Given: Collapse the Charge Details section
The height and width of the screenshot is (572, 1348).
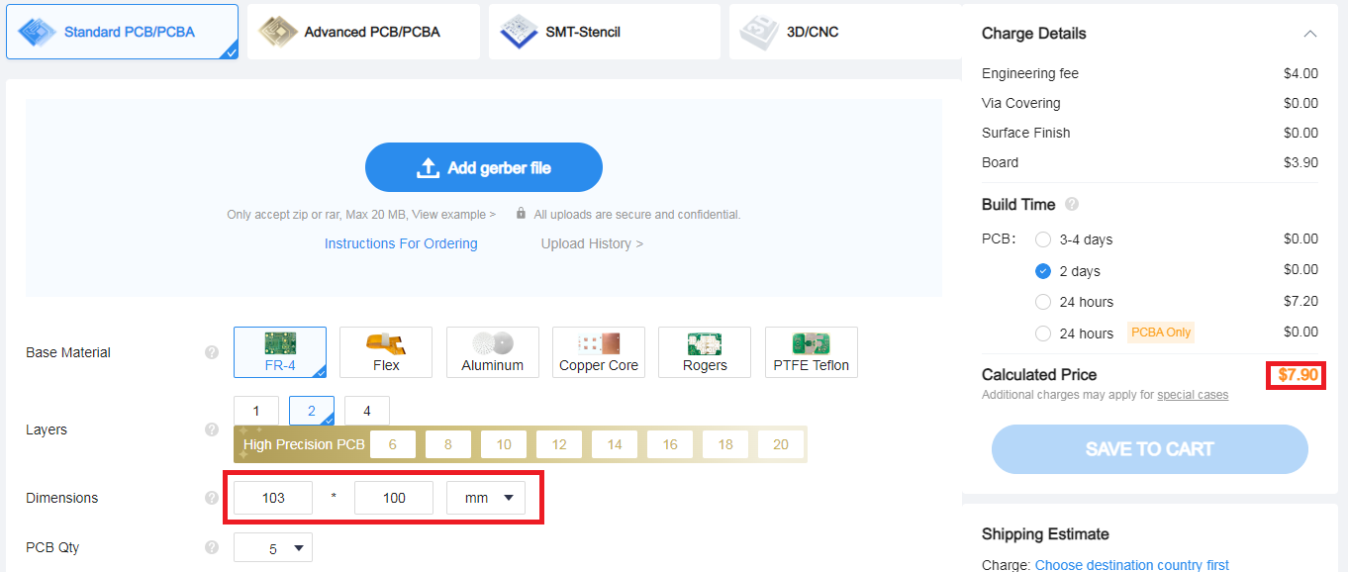Looking at the screenshot, I should [x=1309, y=34].
